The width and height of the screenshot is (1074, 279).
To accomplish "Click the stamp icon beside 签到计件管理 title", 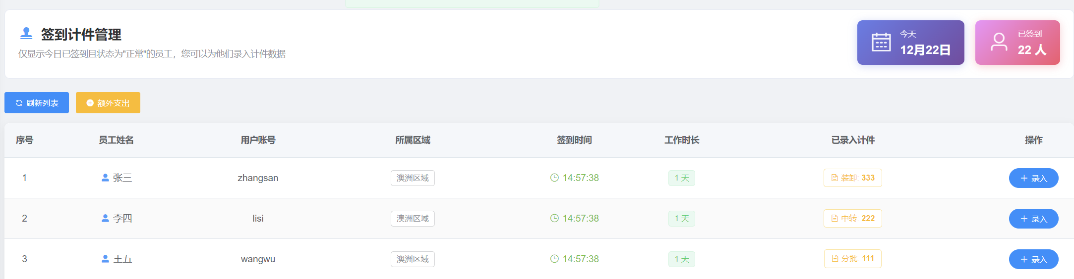I will pos(26,34).
